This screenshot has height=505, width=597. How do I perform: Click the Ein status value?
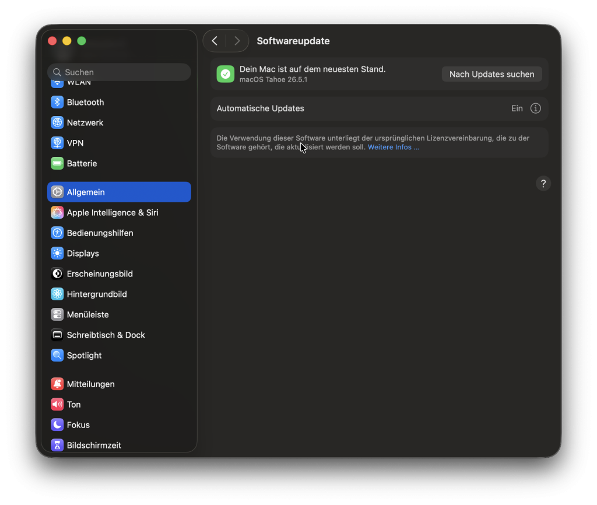tap(517, 108)
